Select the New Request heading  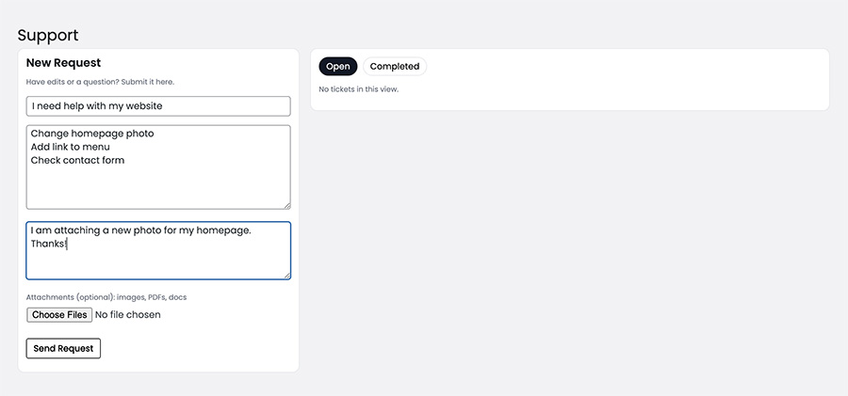tap(63, 63)
